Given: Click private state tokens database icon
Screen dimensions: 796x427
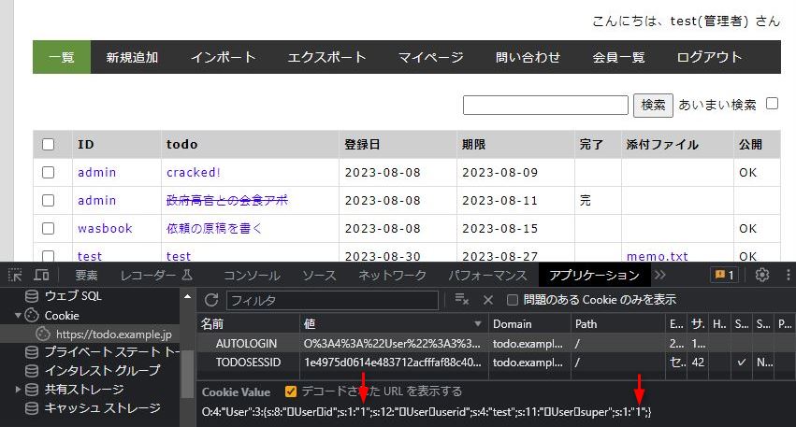Looking at the screenshot, I should pyautogui.click(x=32, y=351).
